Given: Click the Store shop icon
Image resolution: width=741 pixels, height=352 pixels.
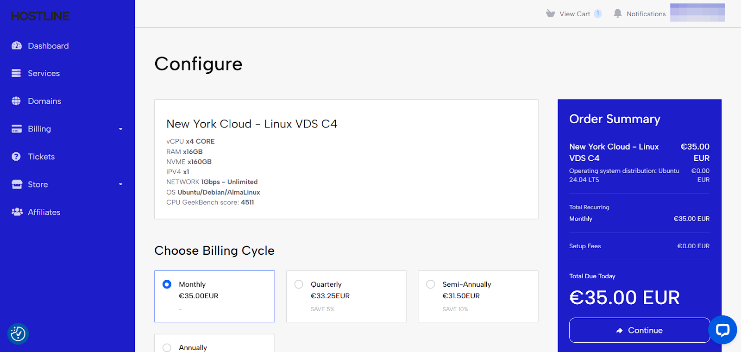Looking at the screenshot, I should 17,184.
